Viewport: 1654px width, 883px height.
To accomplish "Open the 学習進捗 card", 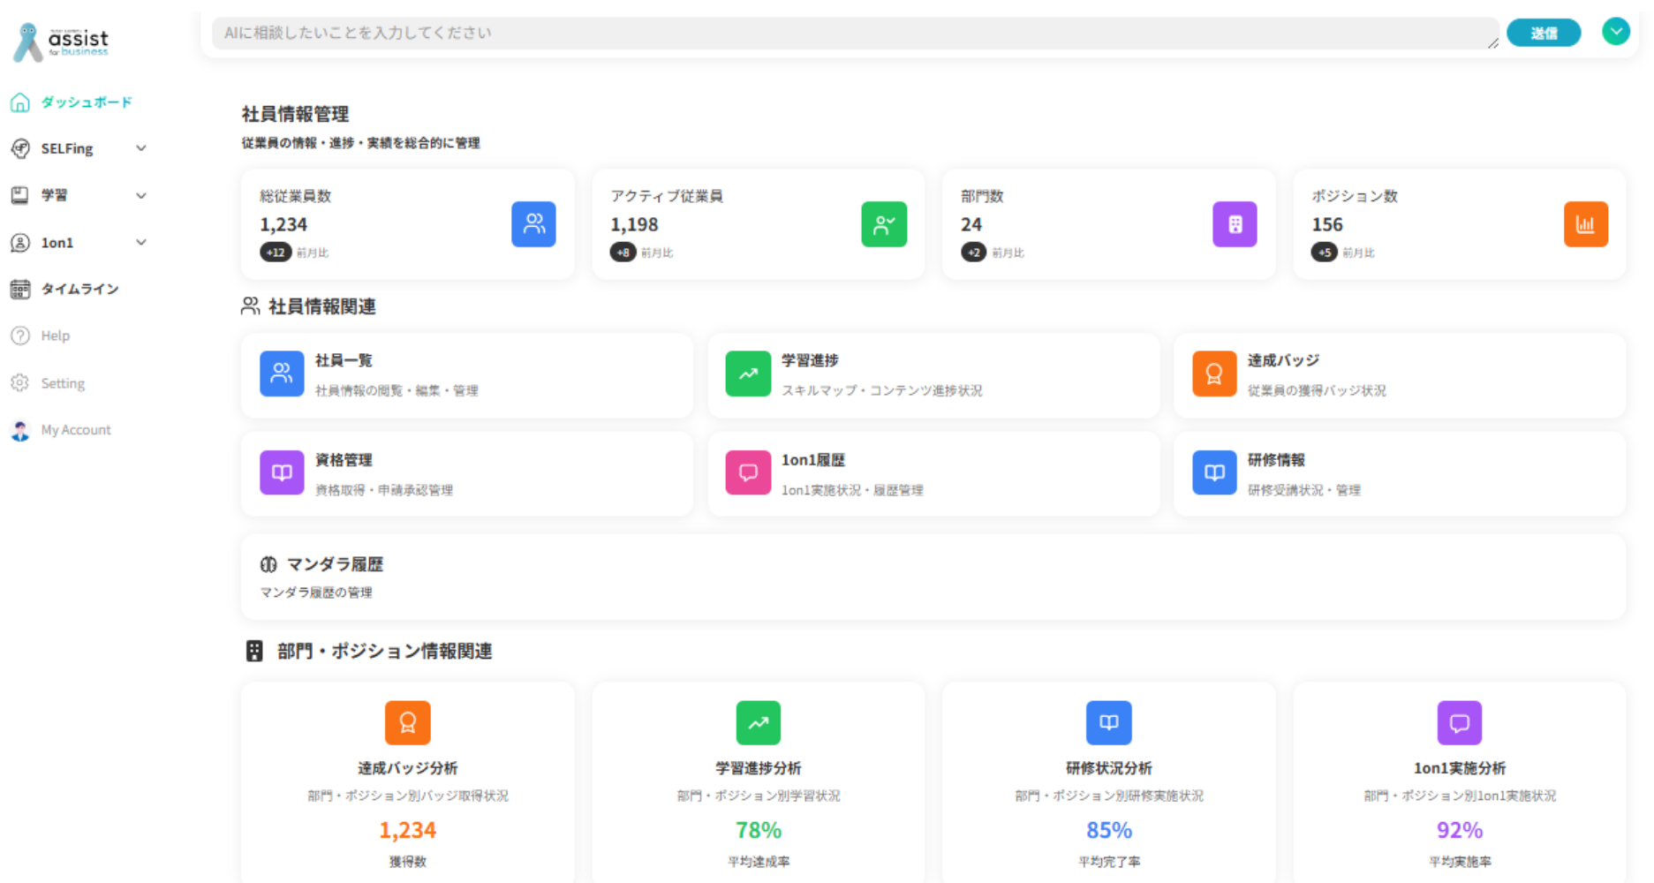I will (933, 375).
